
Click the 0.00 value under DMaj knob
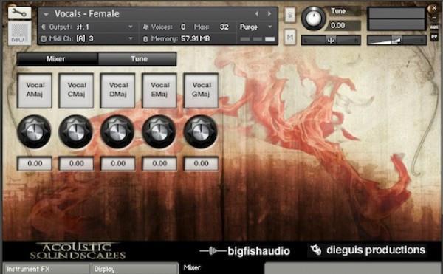(117, 163)
